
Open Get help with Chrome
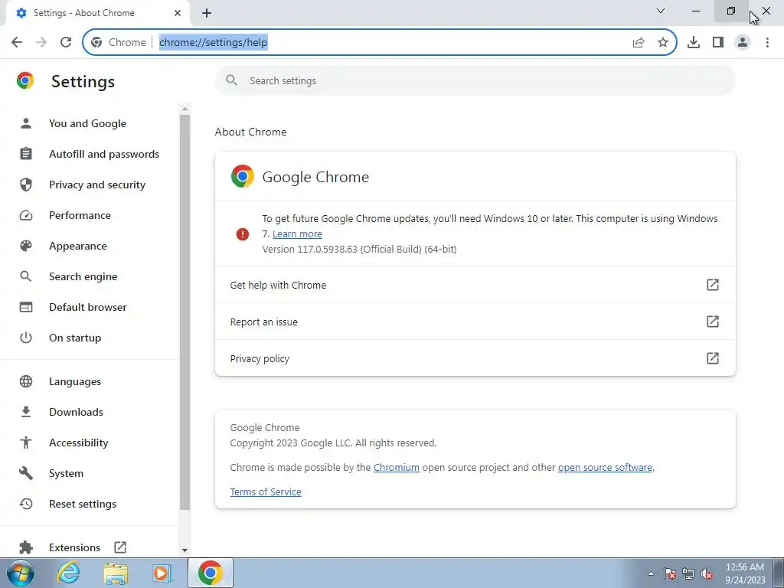475,285
